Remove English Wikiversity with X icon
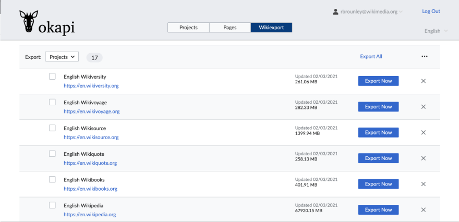459x222 pixels. click(x=423, y=81)
